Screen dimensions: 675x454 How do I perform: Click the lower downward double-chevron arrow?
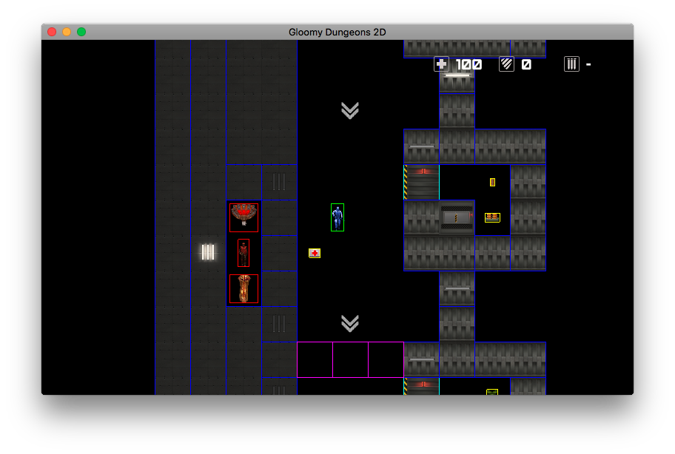(x=350, y=323)
